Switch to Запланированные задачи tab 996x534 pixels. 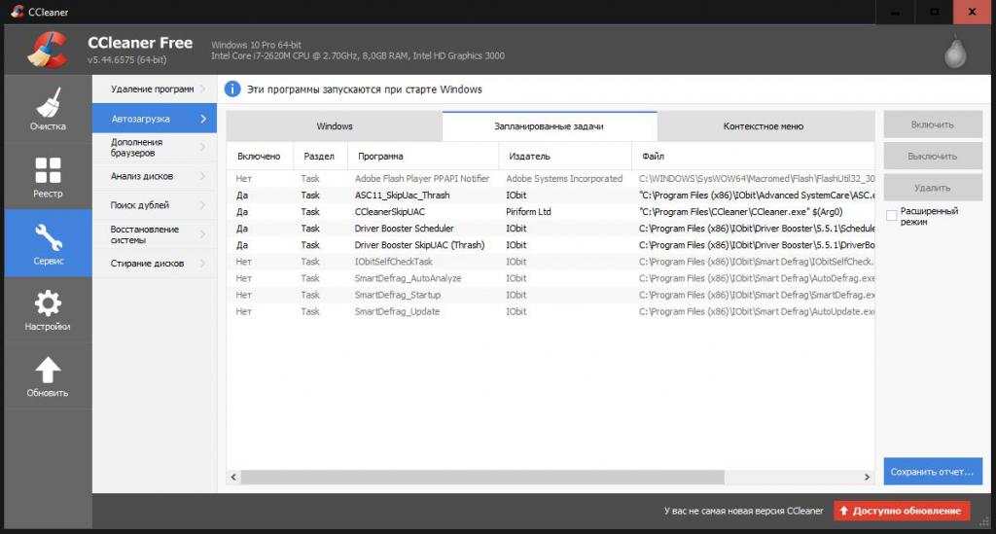tap(550, 126)
